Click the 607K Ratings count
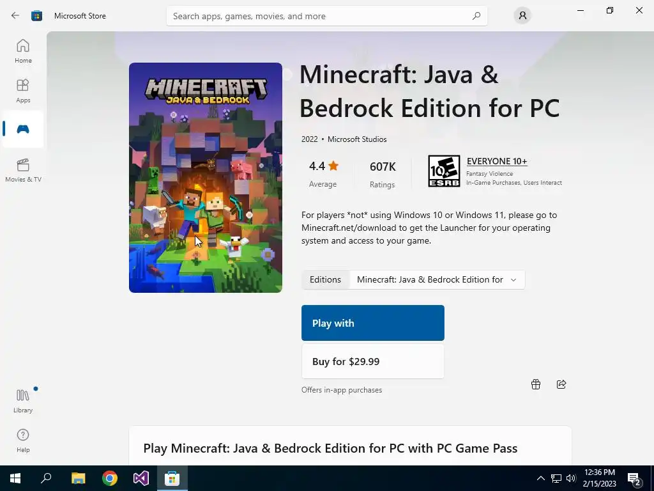The height and width of the screenshot is (491, 654). point(383,174)
